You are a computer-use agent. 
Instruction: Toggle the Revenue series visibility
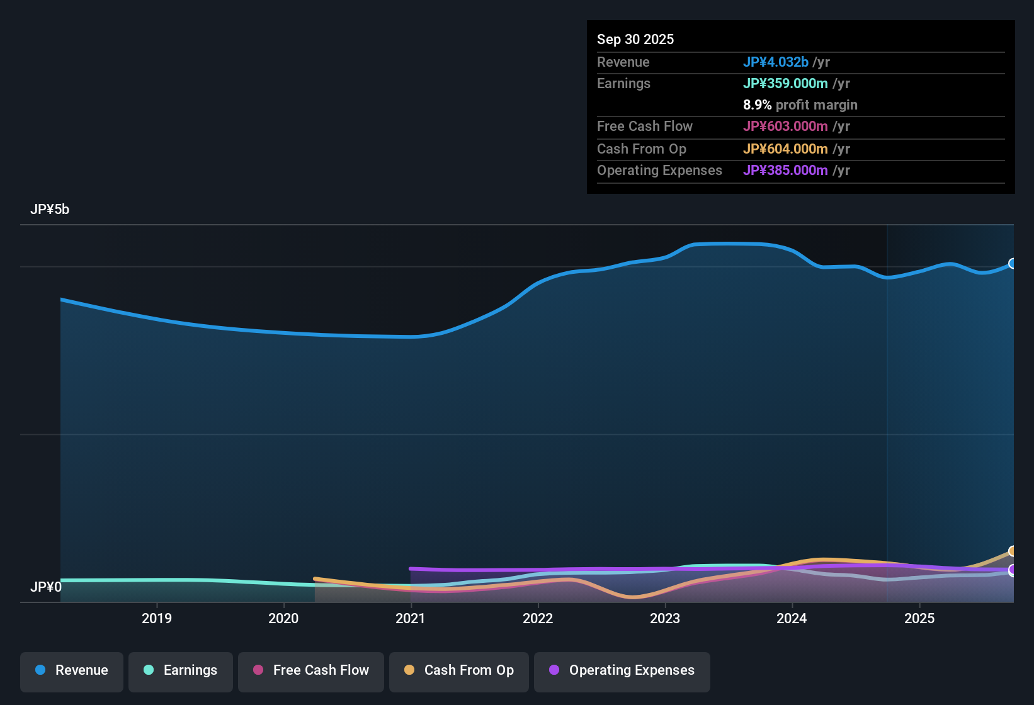pos(71,670)
